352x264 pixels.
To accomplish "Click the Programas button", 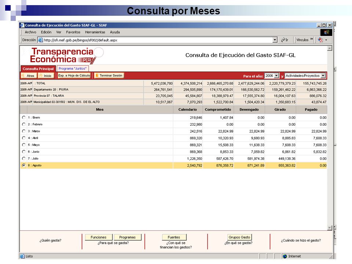I will [x=128, y=237].
